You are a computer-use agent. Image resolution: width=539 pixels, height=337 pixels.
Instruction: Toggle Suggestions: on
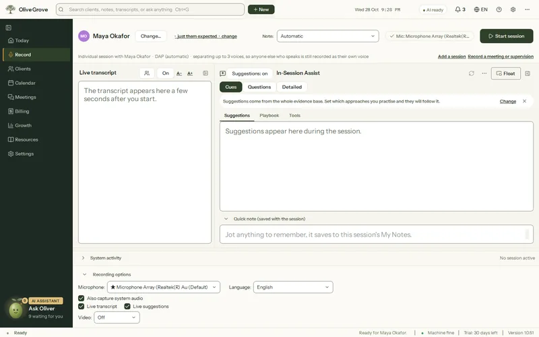(x=249, y=73)
